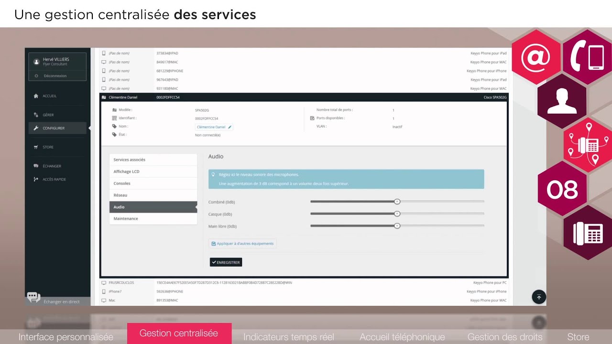Screen dimensions: 612x344
Task: Toggle 'Appliquer à d'autres équipements' checkbox
Action: (x=213, y=244)
